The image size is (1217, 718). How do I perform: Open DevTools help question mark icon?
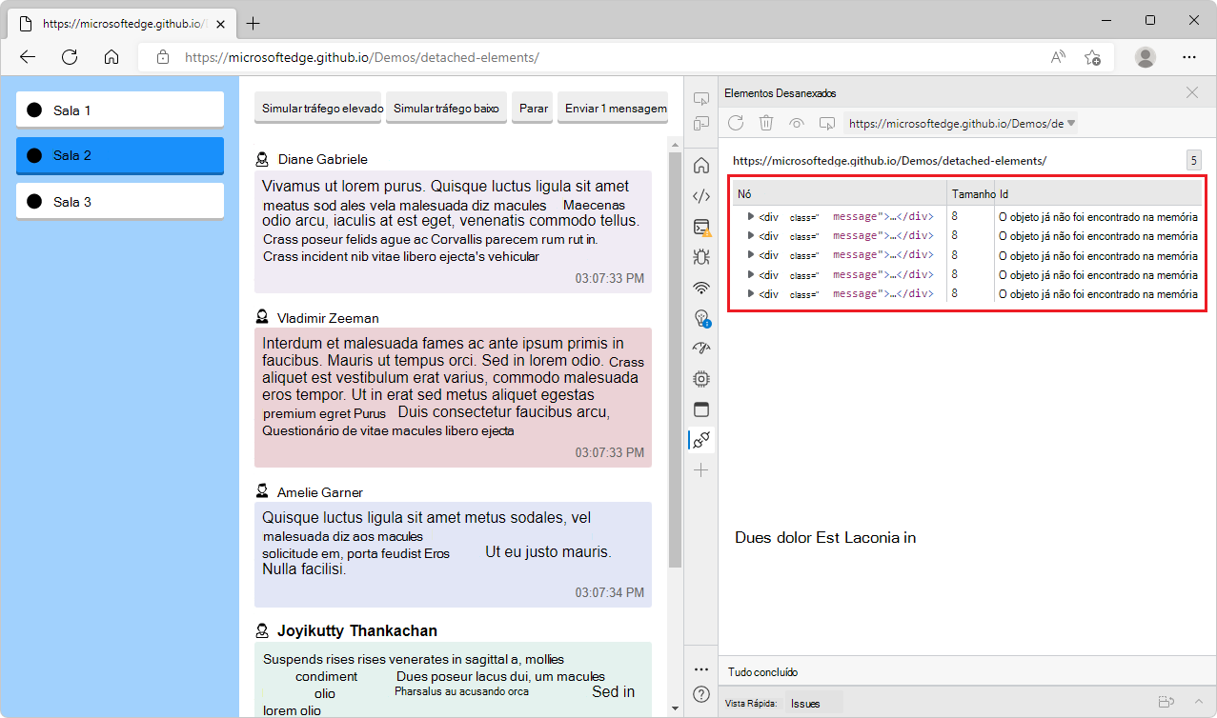coord(701,694)
